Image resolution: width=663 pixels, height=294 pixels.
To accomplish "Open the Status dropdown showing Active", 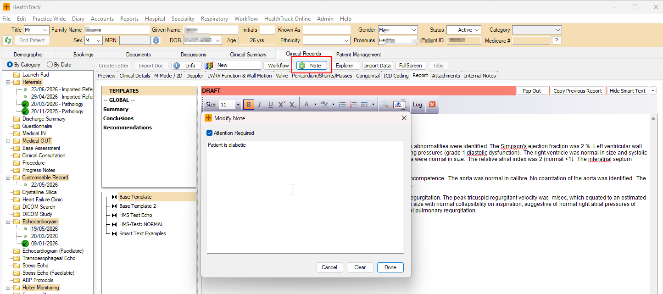I will pyautogui.click(x=463, y=30).
